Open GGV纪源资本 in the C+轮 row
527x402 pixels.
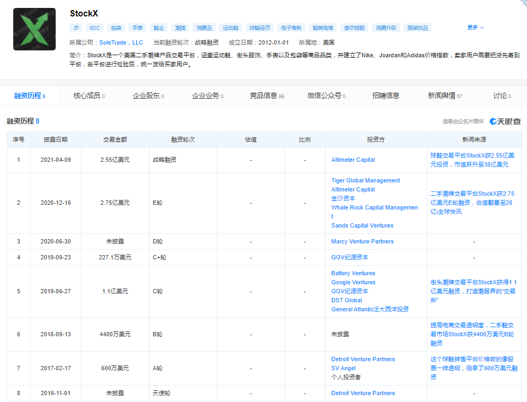point(349,257)
